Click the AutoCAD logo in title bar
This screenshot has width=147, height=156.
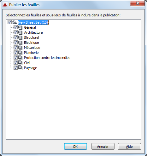[5, 5]
